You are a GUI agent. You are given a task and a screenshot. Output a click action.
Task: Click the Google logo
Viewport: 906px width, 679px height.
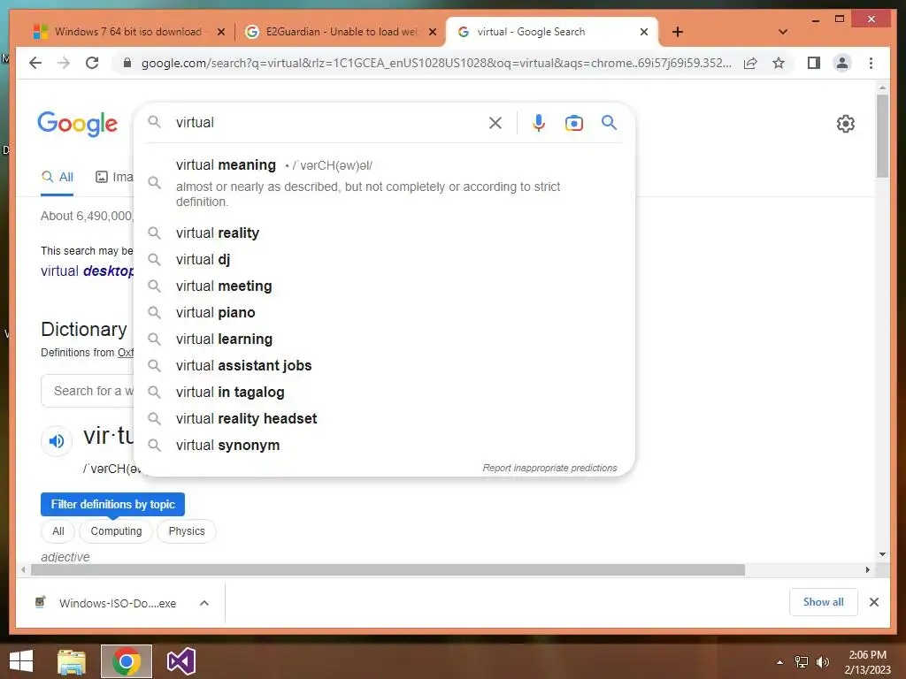(x=78, y=124)
